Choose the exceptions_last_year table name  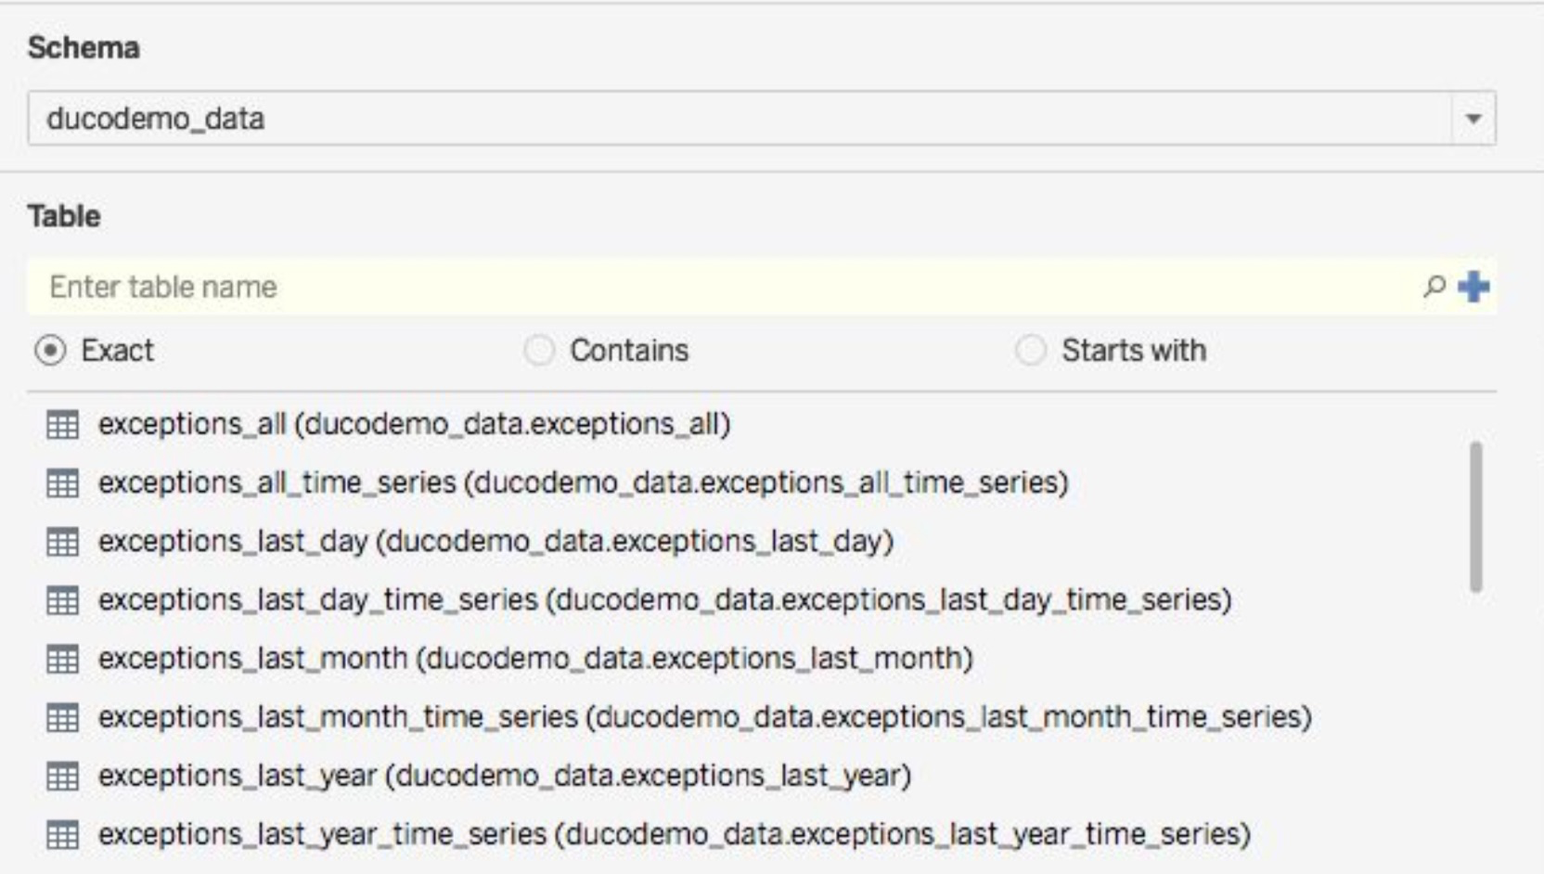tap(238, 776)
